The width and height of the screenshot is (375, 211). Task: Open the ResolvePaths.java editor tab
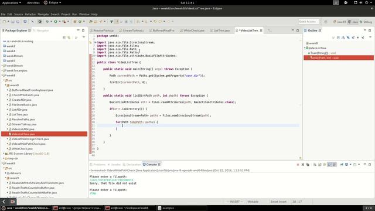[101, 30]
